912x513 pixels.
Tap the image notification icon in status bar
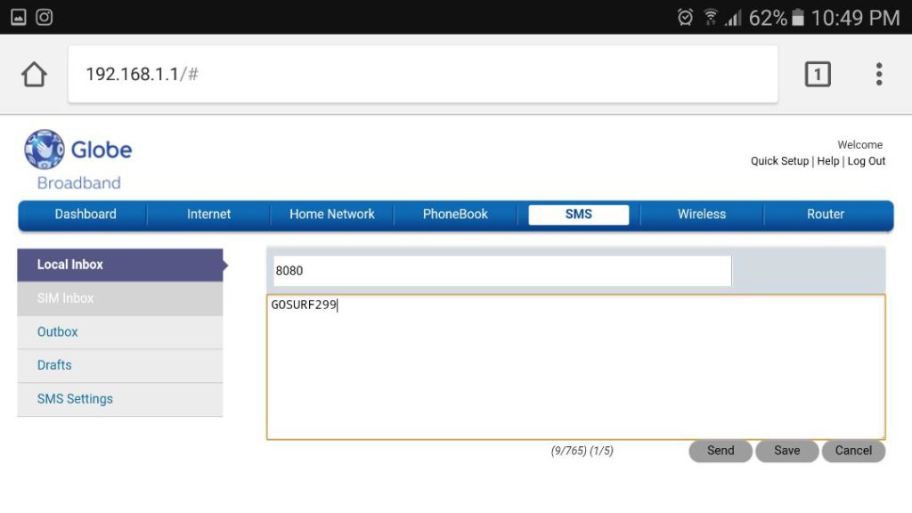19,18
